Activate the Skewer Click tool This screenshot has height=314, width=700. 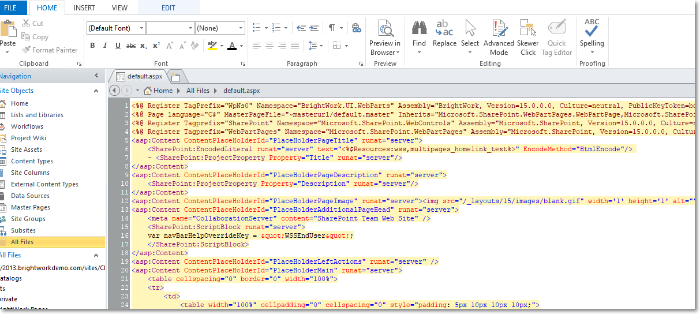(527, 38)
